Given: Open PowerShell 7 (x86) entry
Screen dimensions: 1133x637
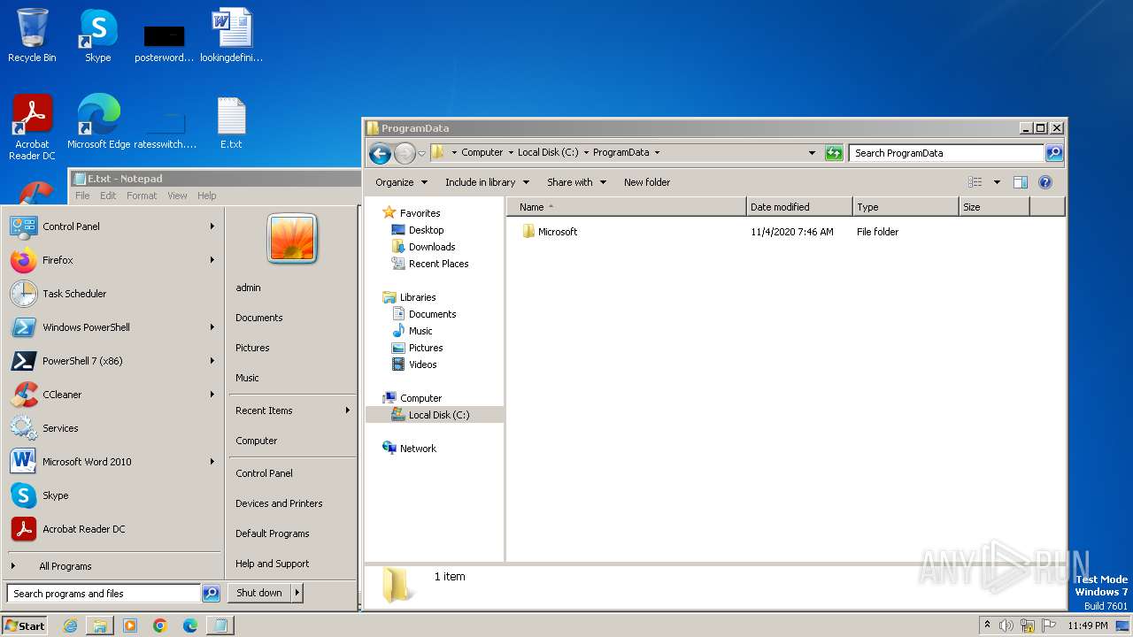Looking at the screenshot, I should click(x=112, y=361).
